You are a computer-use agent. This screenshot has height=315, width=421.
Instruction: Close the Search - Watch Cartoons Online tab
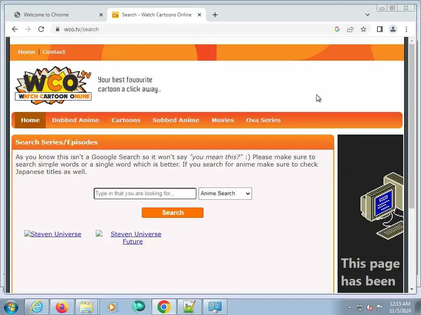click(199, 15)
